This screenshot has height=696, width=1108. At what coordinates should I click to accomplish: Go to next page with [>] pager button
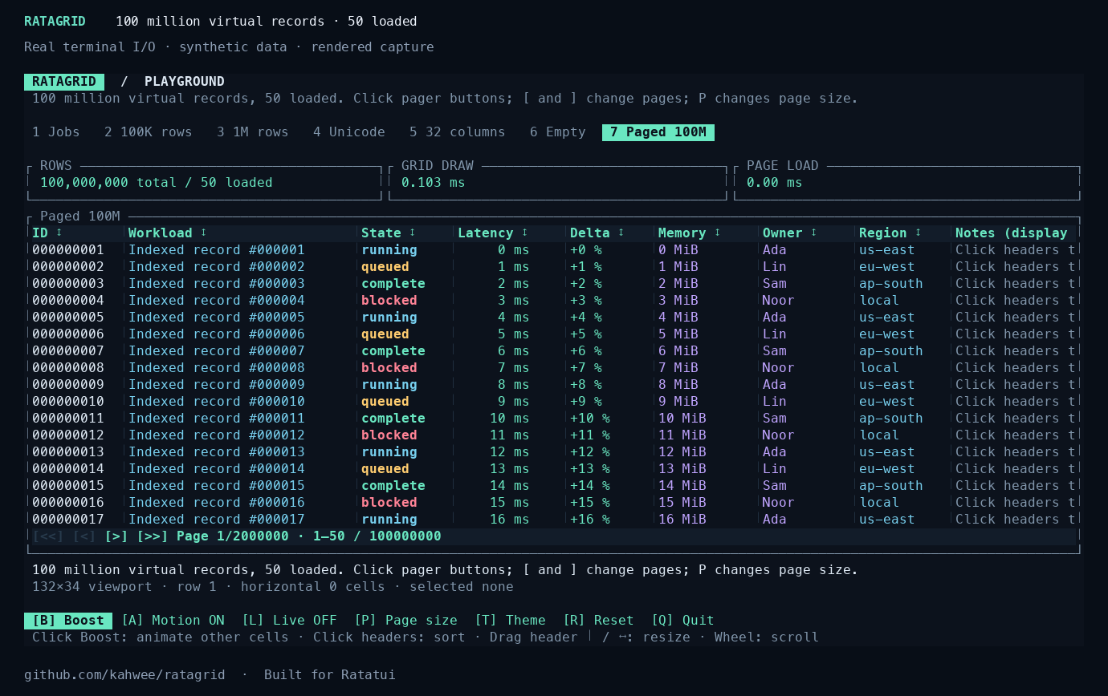tap(116, 536)
